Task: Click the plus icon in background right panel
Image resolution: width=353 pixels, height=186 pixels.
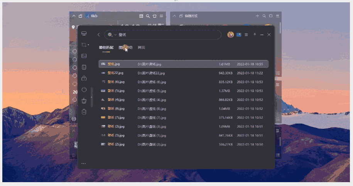Action: (x=257, y=16)
